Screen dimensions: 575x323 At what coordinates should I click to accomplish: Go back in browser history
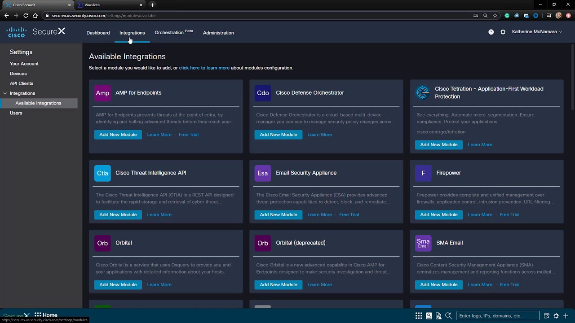[6, 15]
